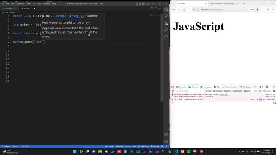Open the File menu in VS Code
Viewport: 276px width, 155px height.
coord(8,3)
